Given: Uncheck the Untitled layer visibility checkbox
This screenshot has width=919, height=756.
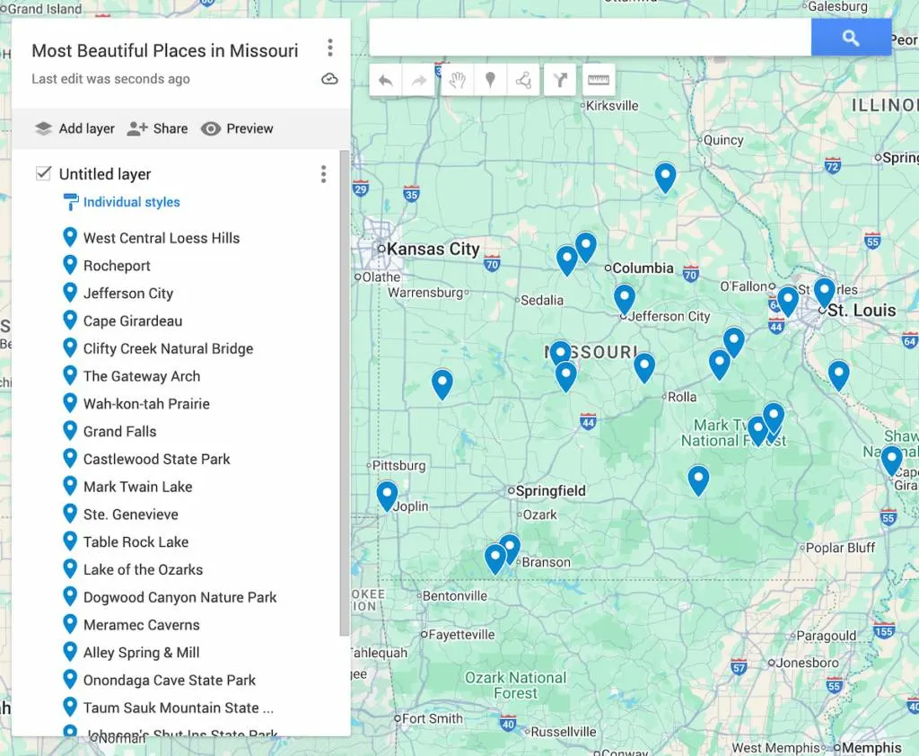Looking at the screenshot, I should point(43,173).
